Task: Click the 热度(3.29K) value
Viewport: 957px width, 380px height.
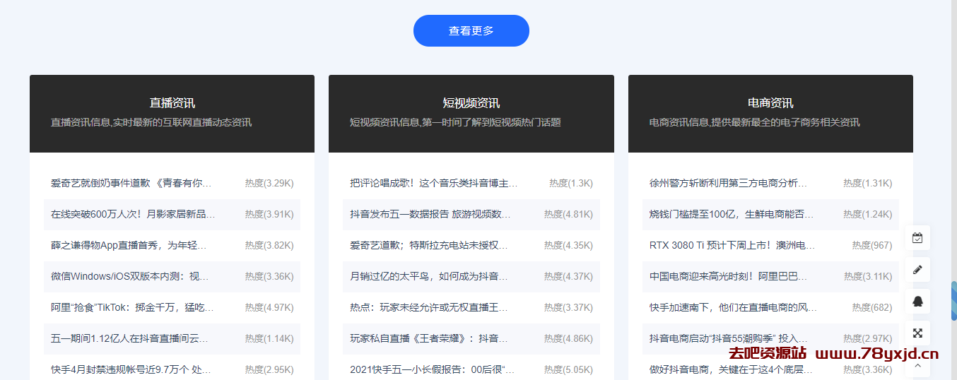Action: point(269,183)
